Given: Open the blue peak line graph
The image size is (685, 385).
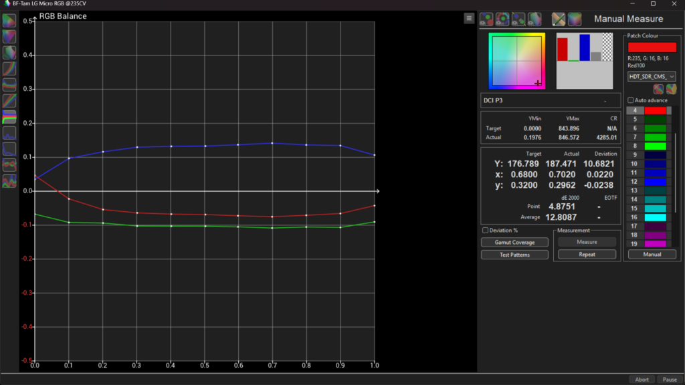Looking at the screenshot, I should pyautogui.click(x=9, y=133).
